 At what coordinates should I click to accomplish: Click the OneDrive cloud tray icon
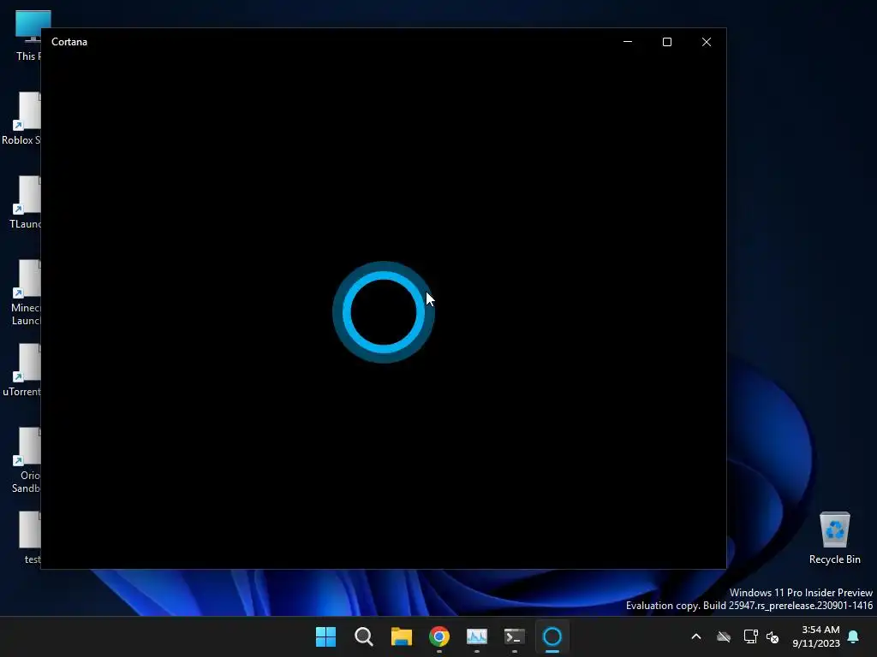(724, 636)
